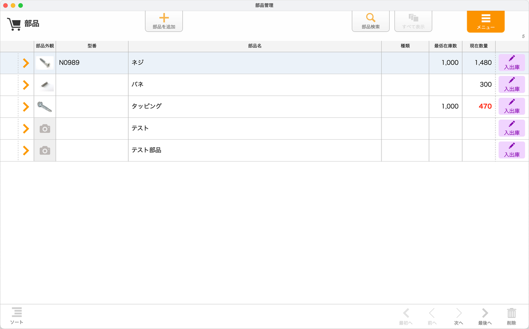Open 部品検索 magnifier search
529x329 pixels.
370,18
